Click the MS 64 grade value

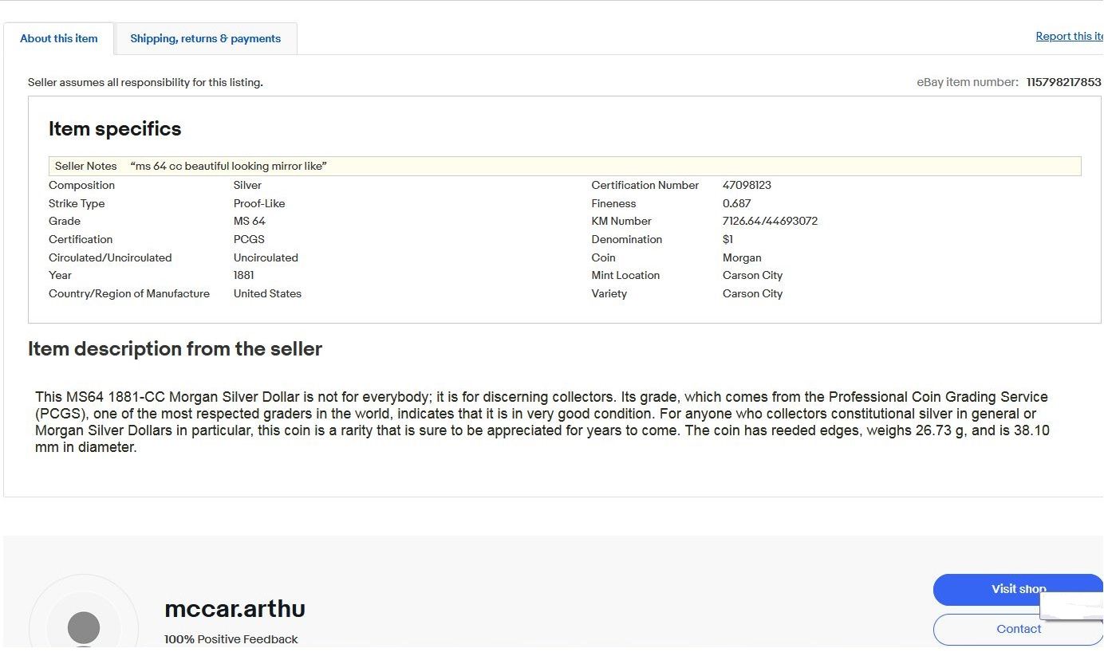(x=249, y=221)
